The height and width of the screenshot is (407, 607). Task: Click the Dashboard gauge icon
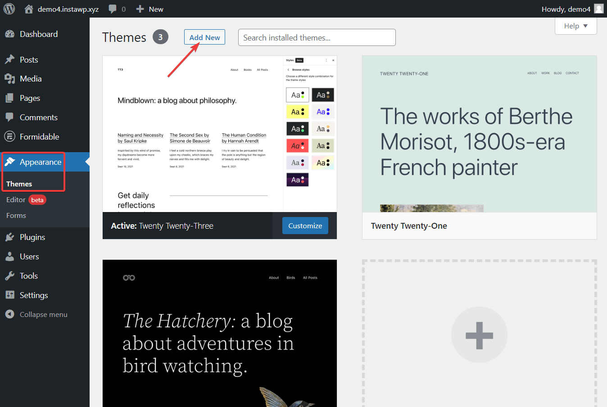point(10,34)
